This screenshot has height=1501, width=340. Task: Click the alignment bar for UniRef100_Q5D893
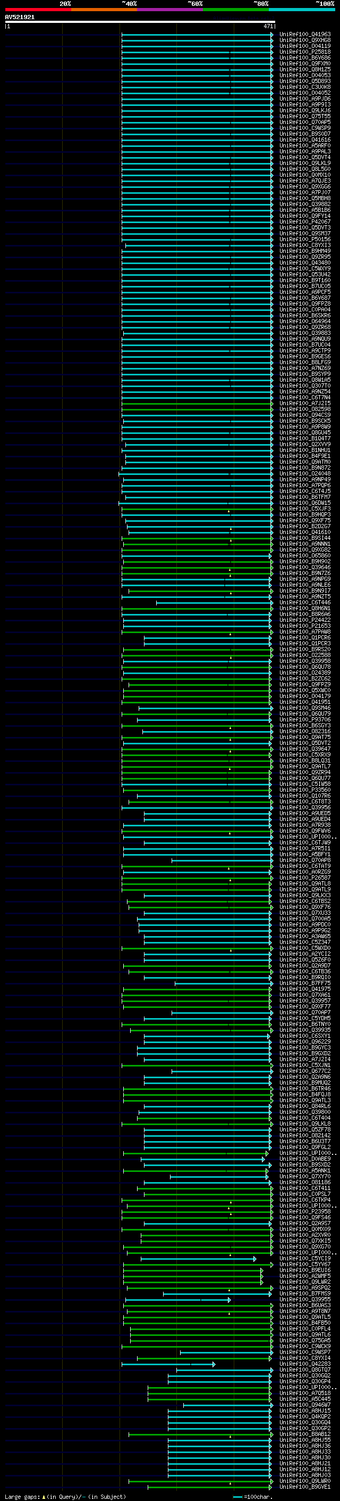197,81
